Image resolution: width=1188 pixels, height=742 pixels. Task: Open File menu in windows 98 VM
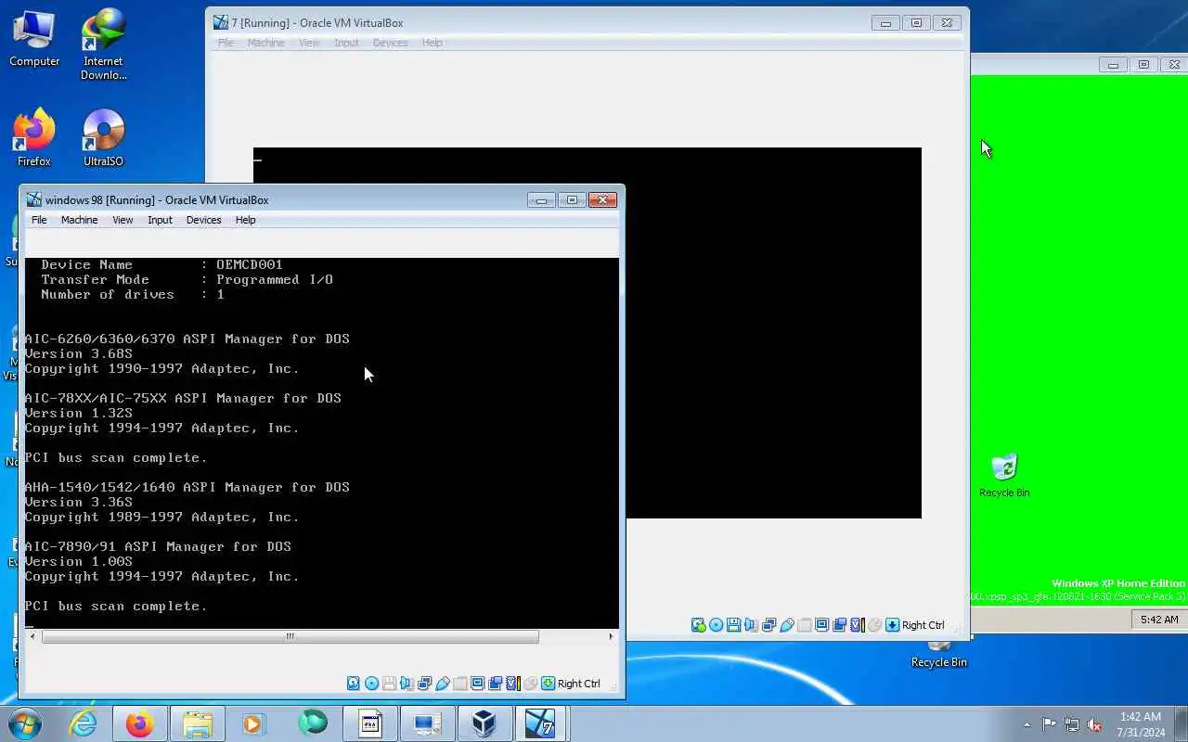39,220
